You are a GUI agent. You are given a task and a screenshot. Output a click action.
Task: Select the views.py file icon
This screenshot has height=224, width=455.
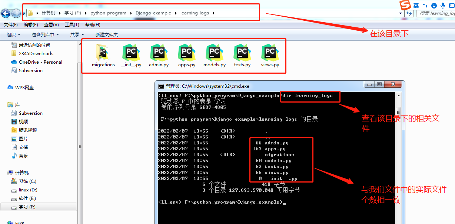click(x=270, y=53)
